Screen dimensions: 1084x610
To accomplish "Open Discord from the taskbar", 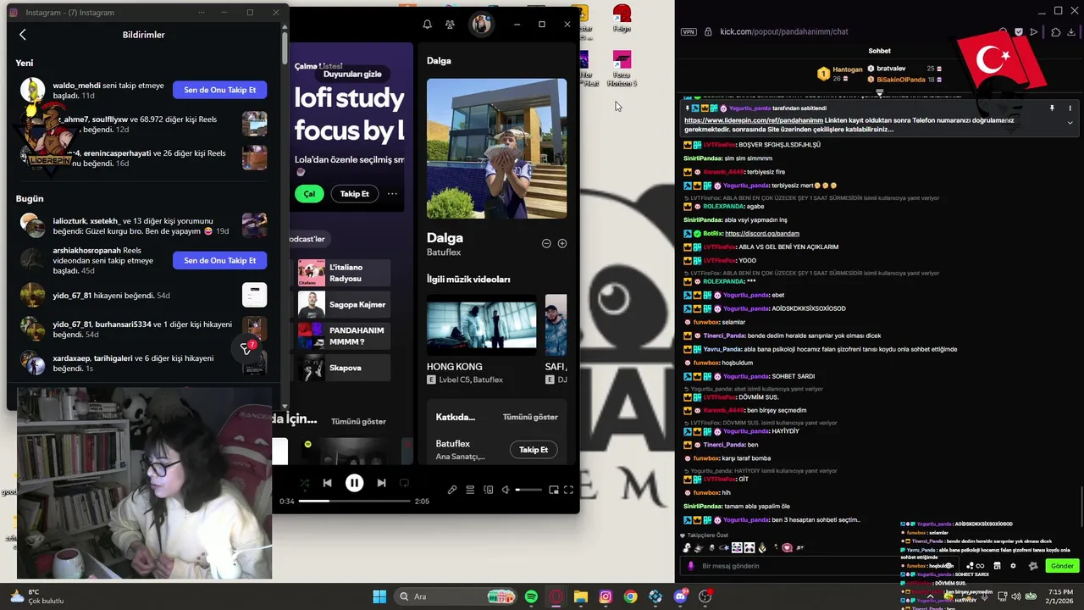I will tap(681, 596).
